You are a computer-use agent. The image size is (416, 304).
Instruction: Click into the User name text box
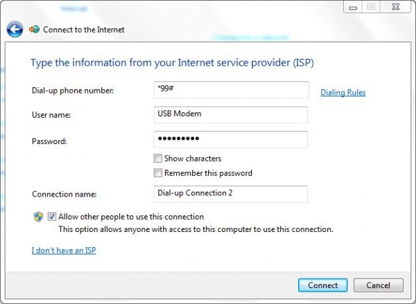pyautogui.click(x=230, y=114)
